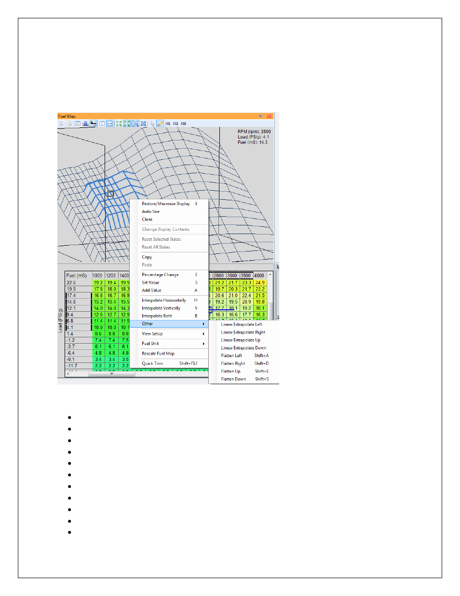Click the table's vertical scroll up arrow

tap(271, 275)
